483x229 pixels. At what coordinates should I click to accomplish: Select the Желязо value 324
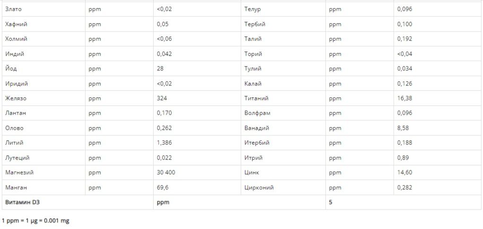[x=162, y=98]
